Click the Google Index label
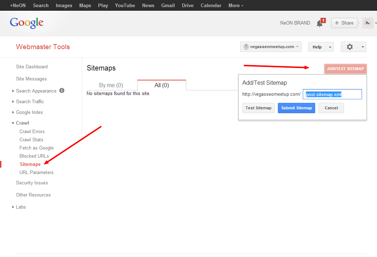 [x=29, y=112]
